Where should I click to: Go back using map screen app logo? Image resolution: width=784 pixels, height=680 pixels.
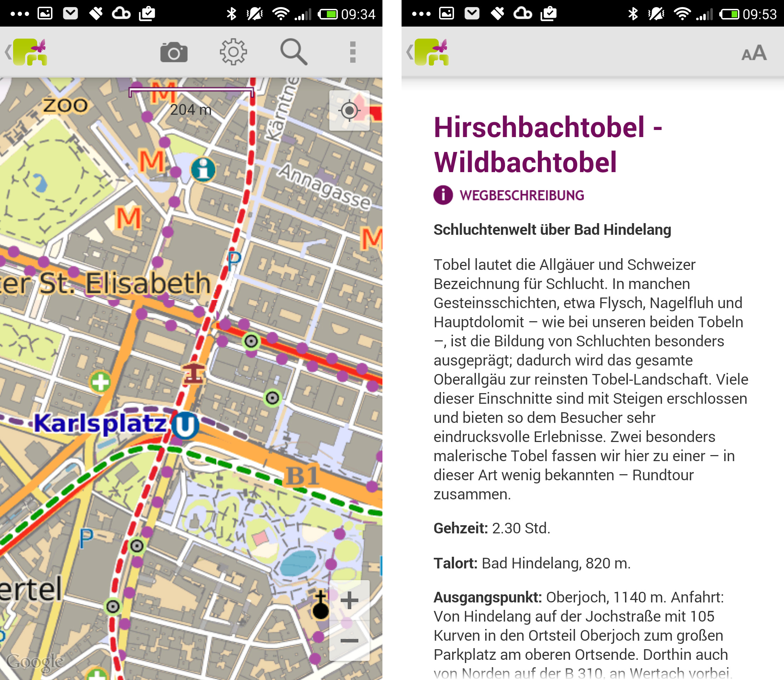coord(30,52)
